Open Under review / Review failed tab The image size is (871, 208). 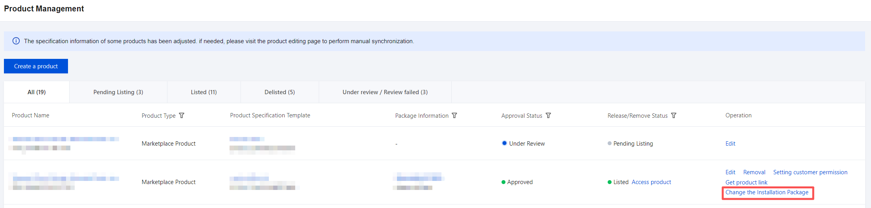[385, 92]
